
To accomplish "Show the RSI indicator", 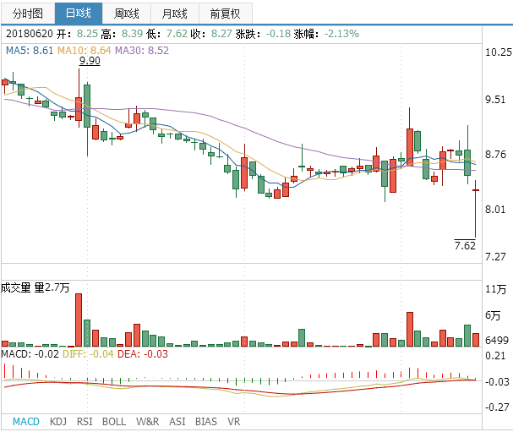I will [x=85, y=422].
